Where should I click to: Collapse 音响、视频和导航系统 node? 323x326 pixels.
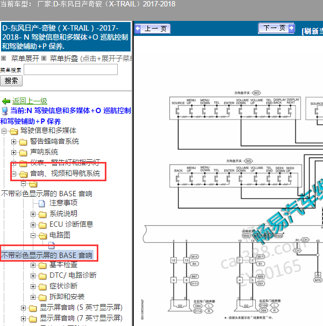(13, 174)
